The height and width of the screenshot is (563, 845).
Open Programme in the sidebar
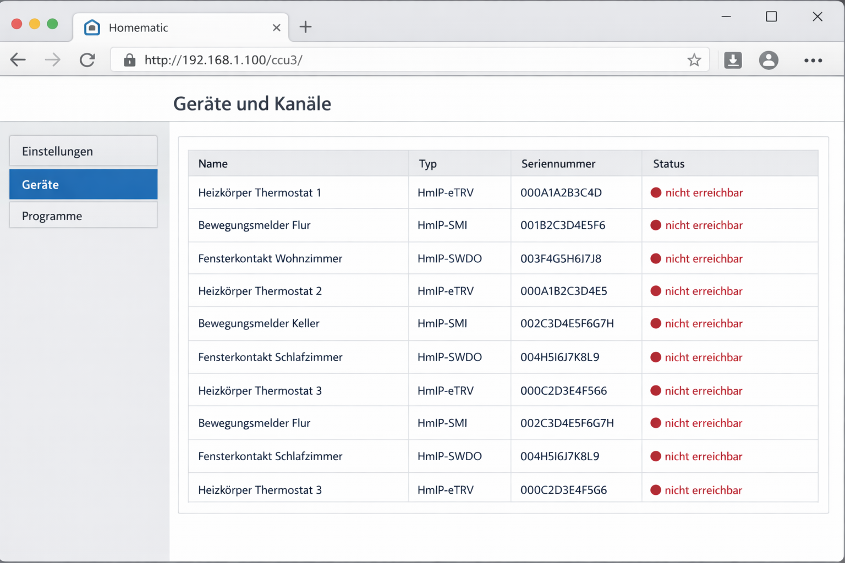[x=83, y=216]
